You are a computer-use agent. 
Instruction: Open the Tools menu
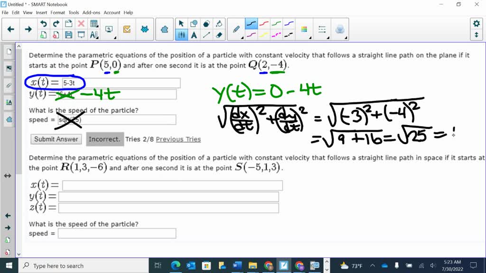click(x=73, y=13)
